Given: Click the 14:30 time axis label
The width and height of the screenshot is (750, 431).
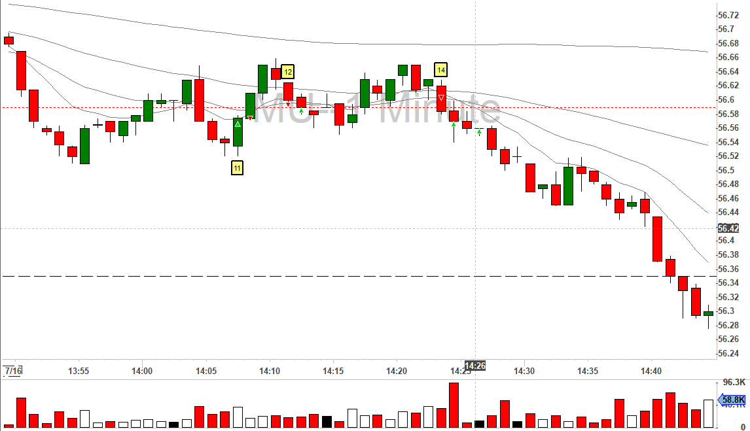Looking at the screenshot, I should click(x=524, y=371).
